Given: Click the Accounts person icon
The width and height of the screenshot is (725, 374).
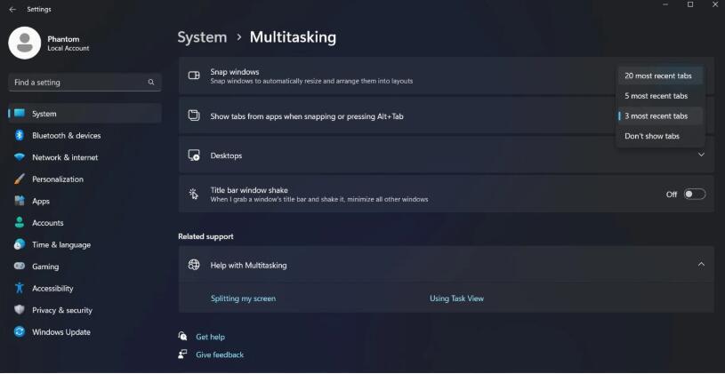Looking at the screenshot, I should (x=20, y=223).
